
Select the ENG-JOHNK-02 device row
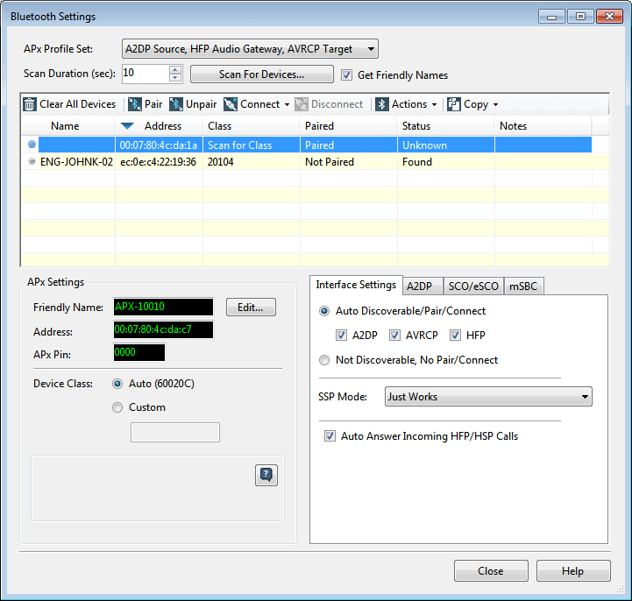tap(76, 162)
